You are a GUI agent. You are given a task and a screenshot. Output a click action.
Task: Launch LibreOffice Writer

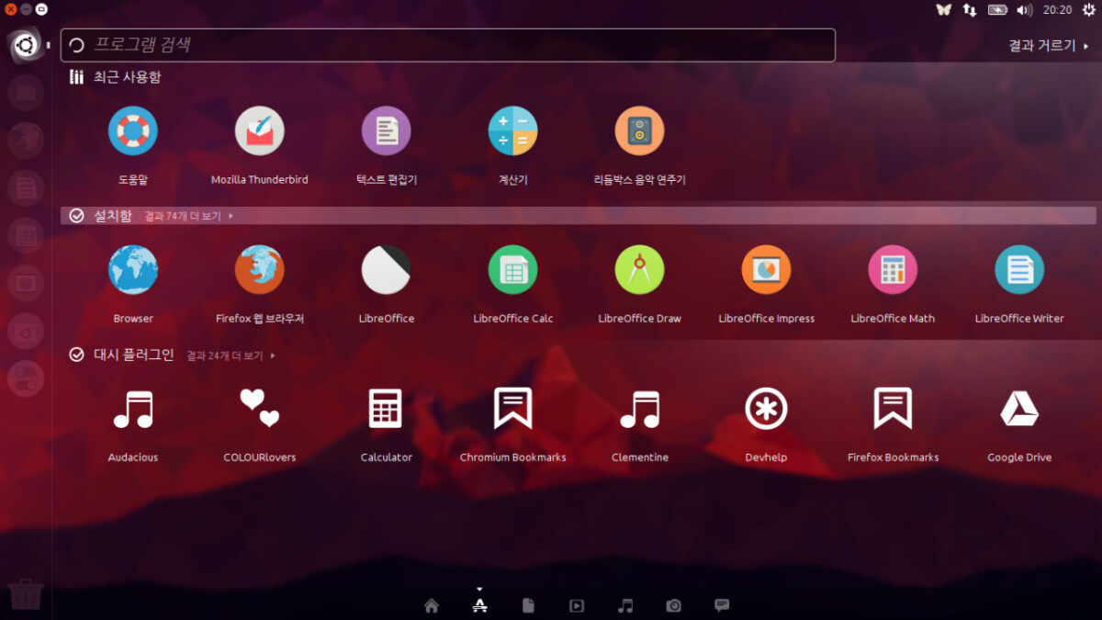point(1020,270)
